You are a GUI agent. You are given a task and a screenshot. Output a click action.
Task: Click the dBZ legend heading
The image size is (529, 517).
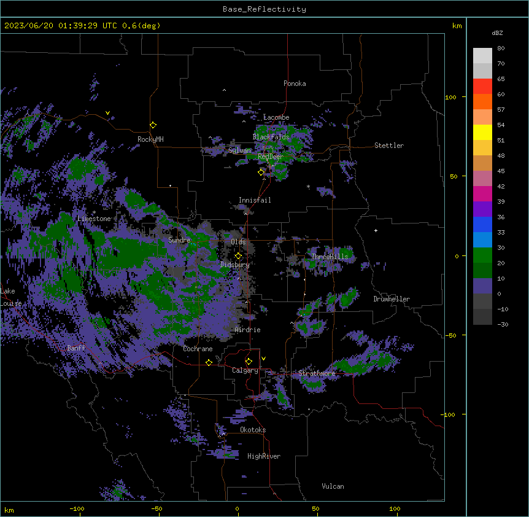pyautogui.click(x=497, y=33)
